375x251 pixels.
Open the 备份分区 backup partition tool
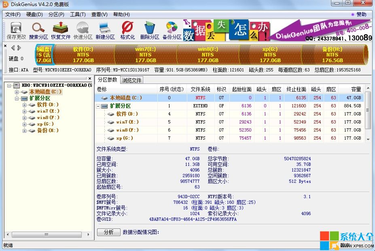click(172, 31)
